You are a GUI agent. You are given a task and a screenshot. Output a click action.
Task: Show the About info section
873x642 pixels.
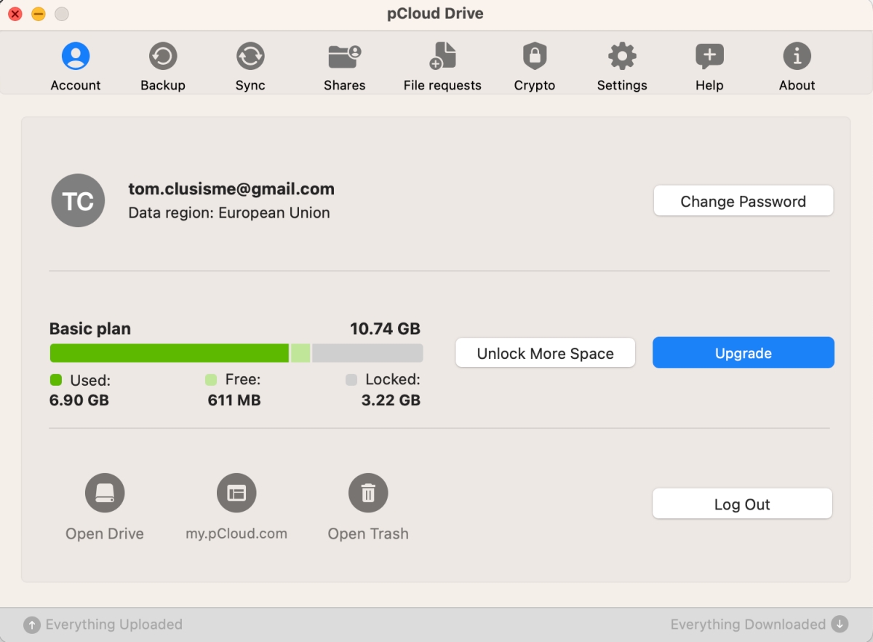point(797,57)
